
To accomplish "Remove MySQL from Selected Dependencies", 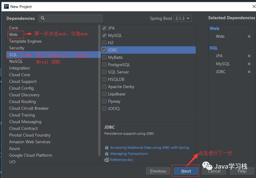I will click(x=249, y=64).
